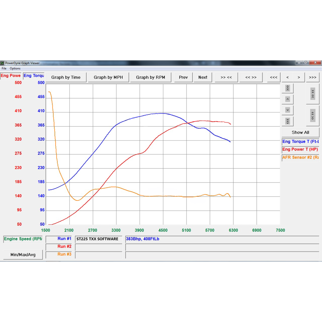Viewport: 322px width, 322px height.
Task: Select the Eng Powe axis label button
Action: click(11, 76)
